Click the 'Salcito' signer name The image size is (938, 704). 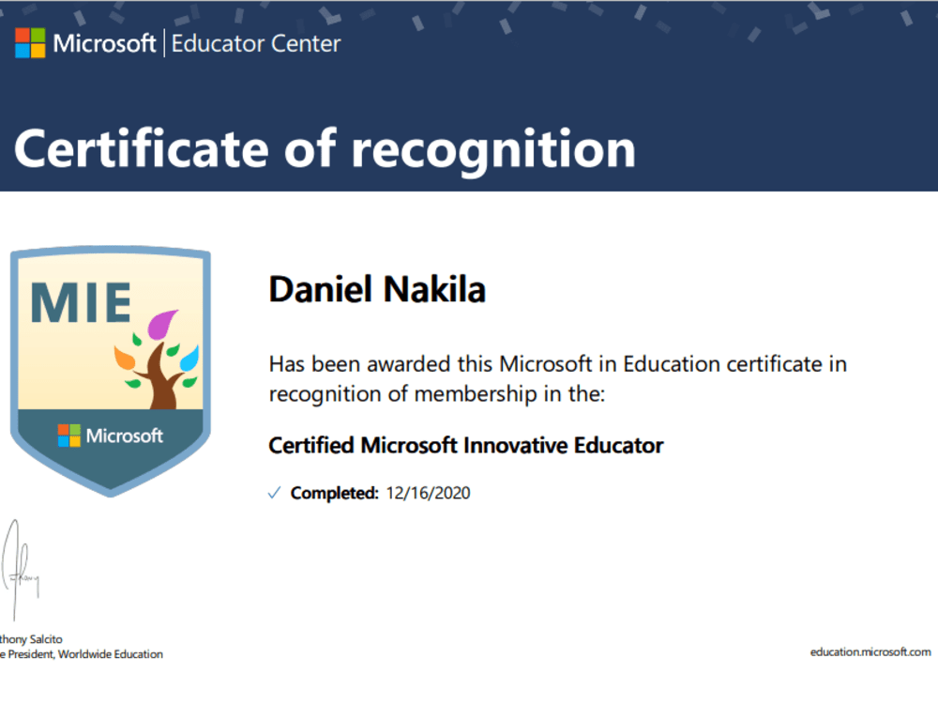pos(46,639)
